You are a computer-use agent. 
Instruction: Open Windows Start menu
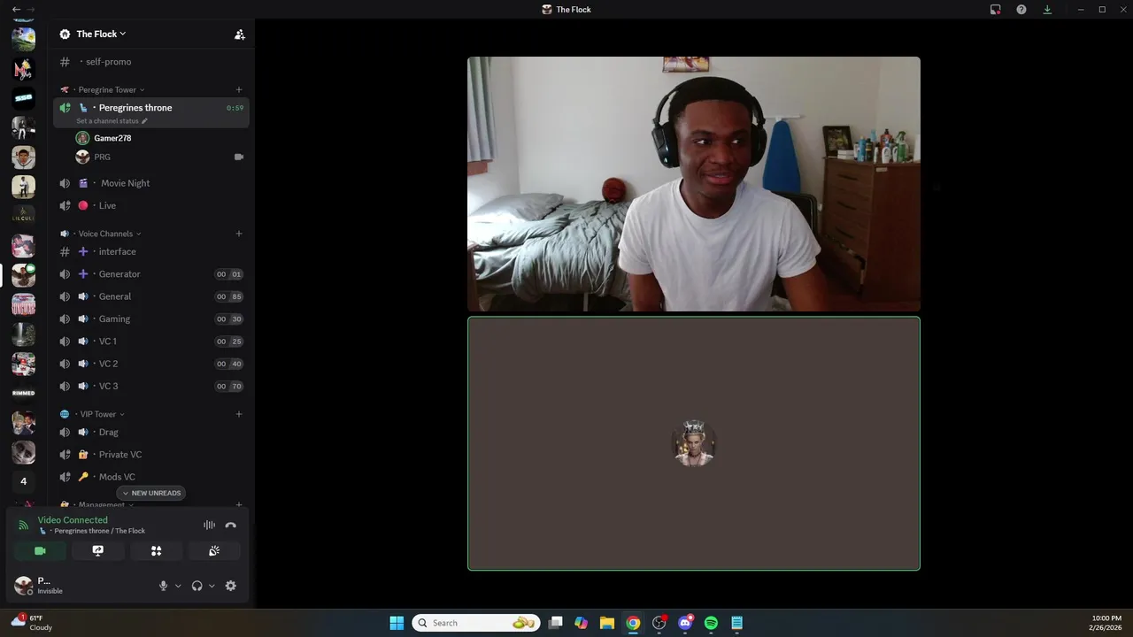click(x=397, y=623)
